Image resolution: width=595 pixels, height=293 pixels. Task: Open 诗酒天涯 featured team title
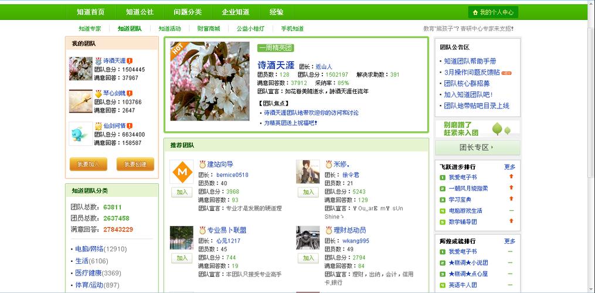(276, 65)
